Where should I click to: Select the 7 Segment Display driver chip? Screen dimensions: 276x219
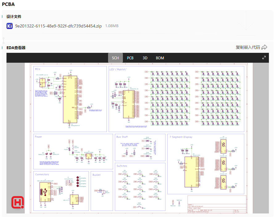tap(191, 172)
